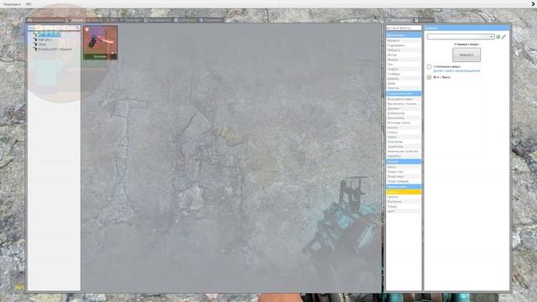This screenshot has height=302, width=537.
Task: Select the Удалитель tool
Action: click(404, 147)
